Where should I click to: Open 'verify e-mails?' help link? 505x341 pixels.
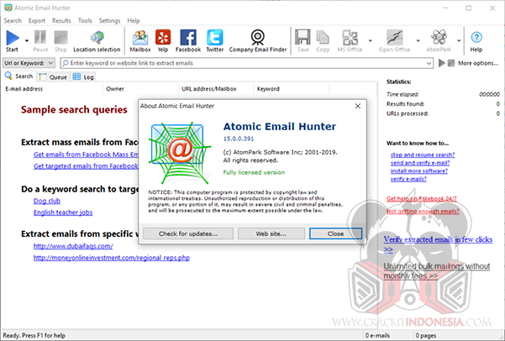[408, 179]
